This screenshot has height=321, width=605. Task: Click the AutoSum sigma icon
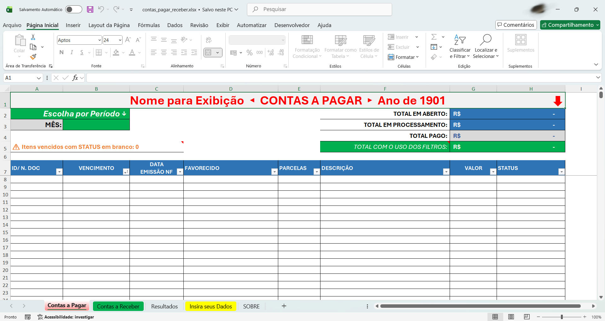tap(434, 37)
